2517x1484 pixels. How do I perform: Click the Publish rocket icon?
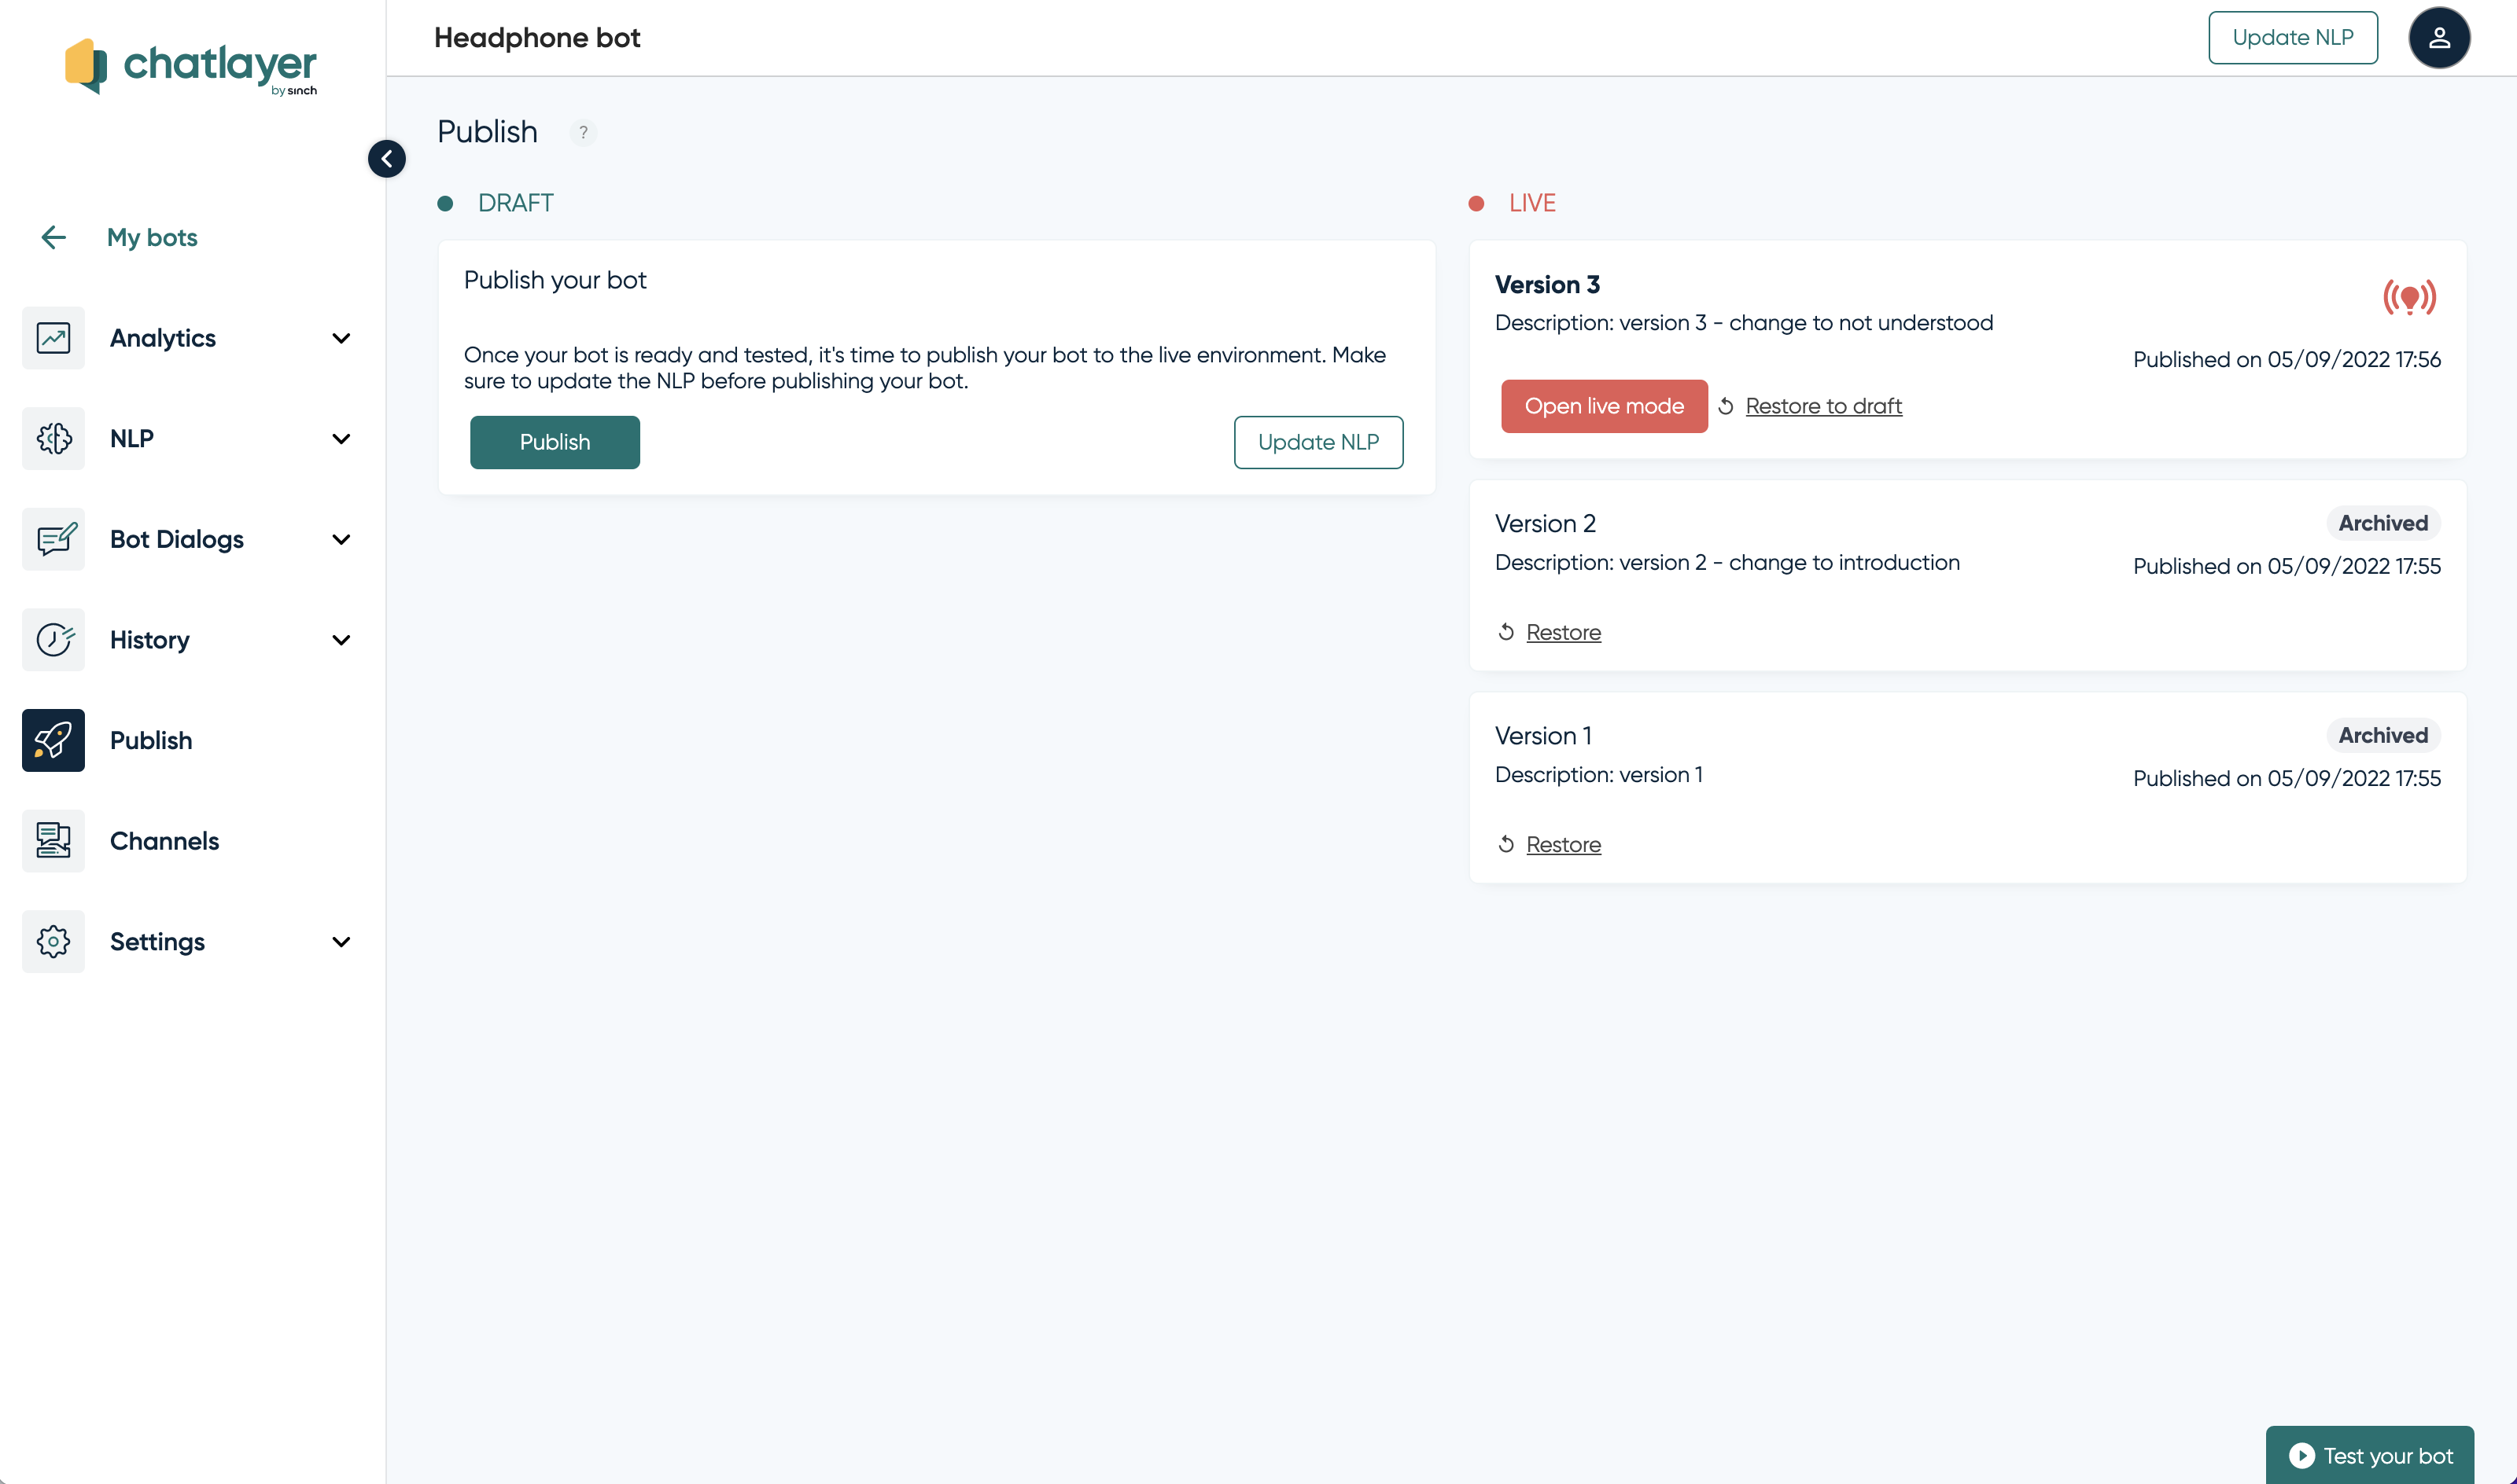53,740
